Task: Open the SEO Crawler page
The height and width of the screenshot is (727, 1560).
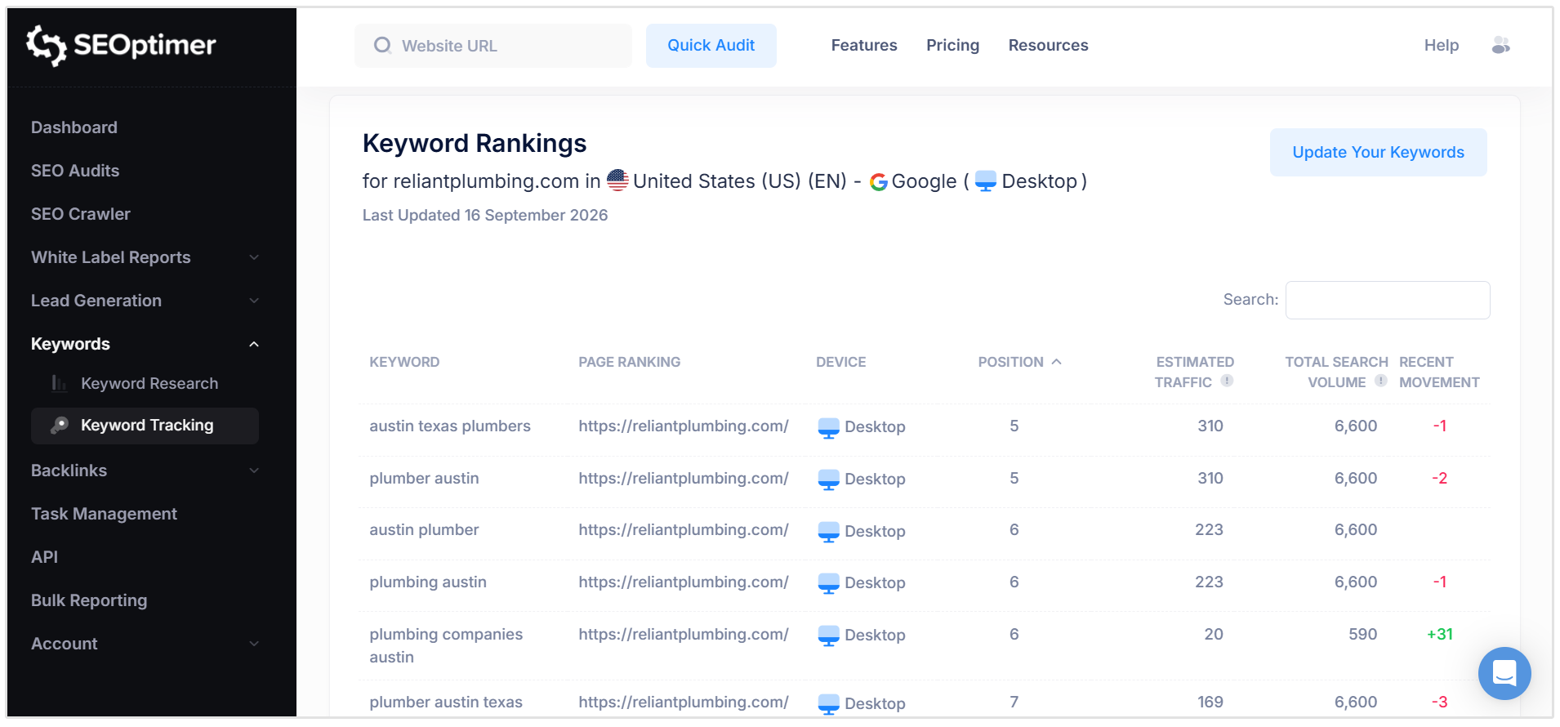Action: pyautogui.click(x=81, y=214)
